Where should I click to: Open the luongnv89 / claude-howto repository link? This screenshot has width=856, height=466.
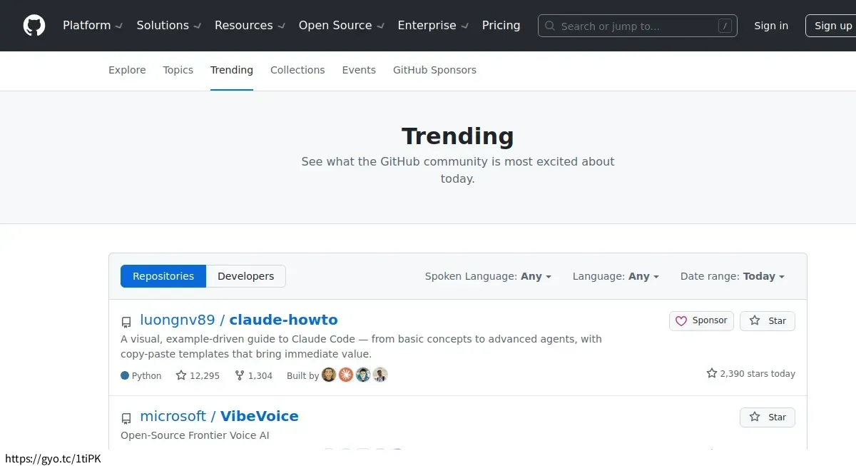click(x=239, y=320)
